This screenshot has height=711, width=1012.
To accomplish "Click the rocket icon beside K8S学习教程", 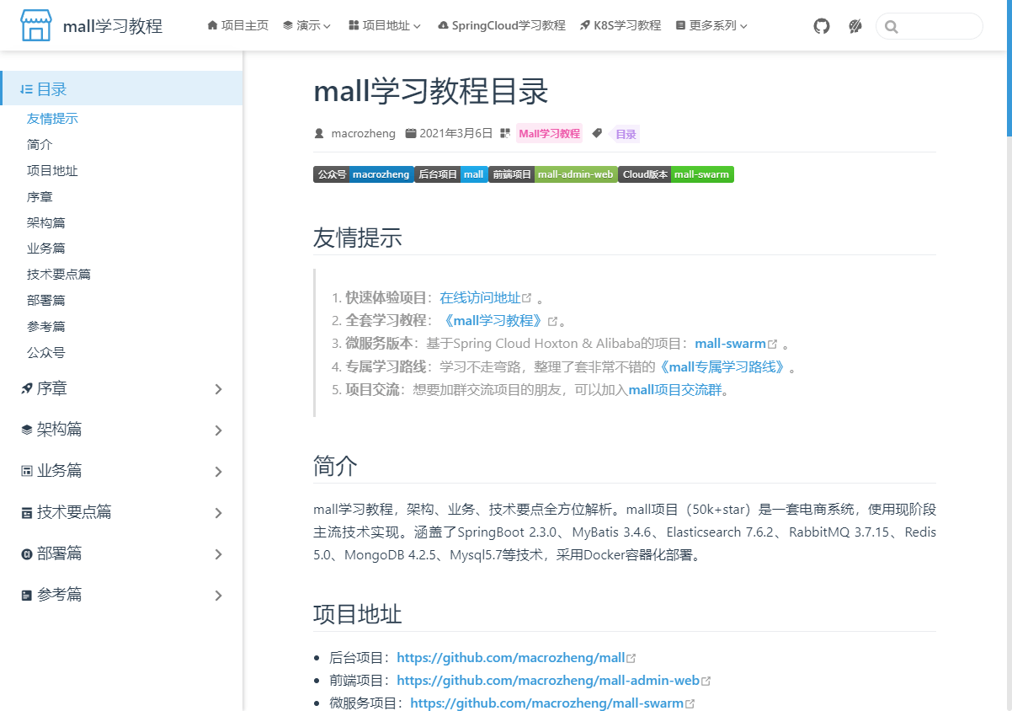I will tap(585, 25).
